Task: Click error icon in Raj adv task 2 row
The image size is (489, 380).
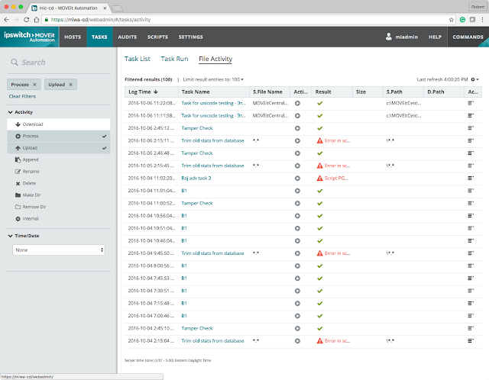Action: pos(319,178)
